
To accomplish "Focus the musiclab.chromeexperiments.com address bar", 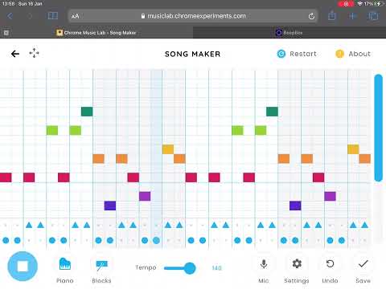I will point(193,16).
